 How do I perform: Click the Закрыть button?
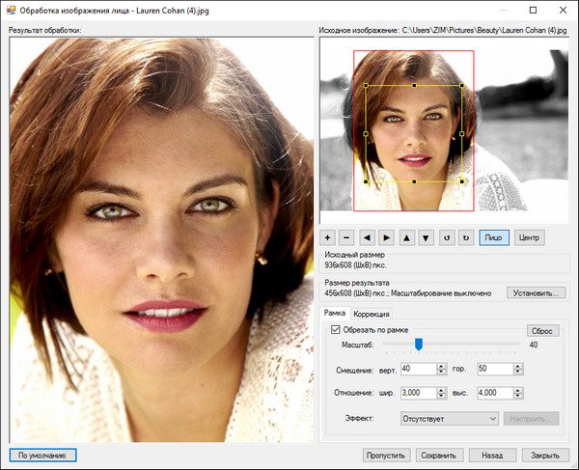pyautogui.click(x=546, y=456)
